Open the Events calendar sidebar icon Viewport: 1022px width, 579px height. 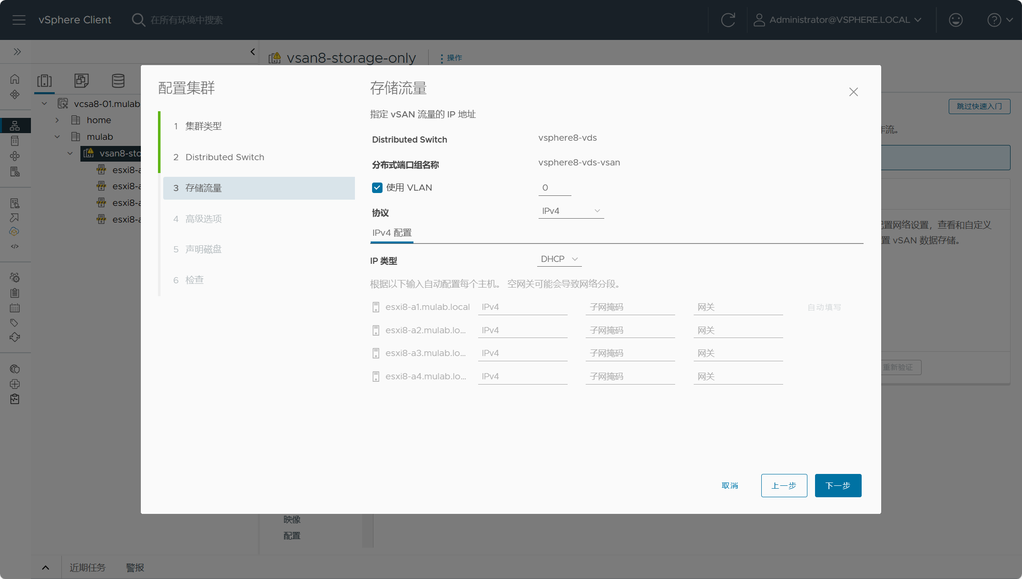pos(15,308)
